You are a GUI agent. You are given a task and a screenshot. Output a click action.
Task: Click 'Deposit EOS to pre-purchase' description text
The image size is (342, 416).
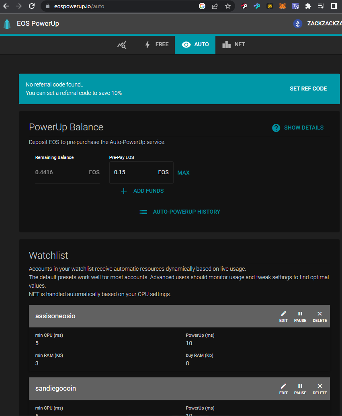(x=97, y=142)
